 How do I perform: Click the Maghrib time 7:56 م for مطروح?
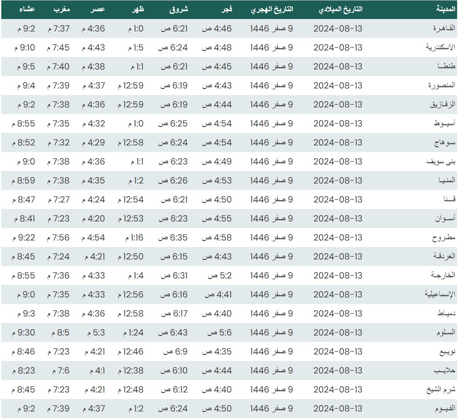pyautogui.click(x=58, y=237)
